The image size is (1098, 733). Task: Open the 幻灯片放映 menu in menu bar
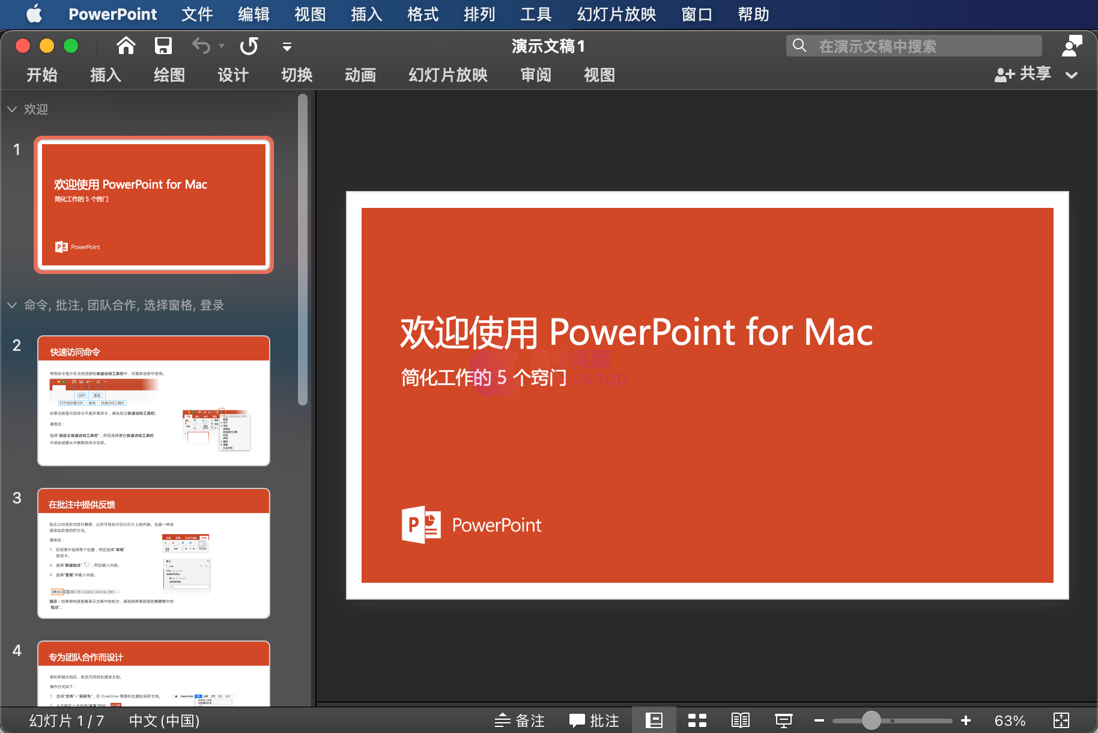pyautogui.click(x=616, y=14)
